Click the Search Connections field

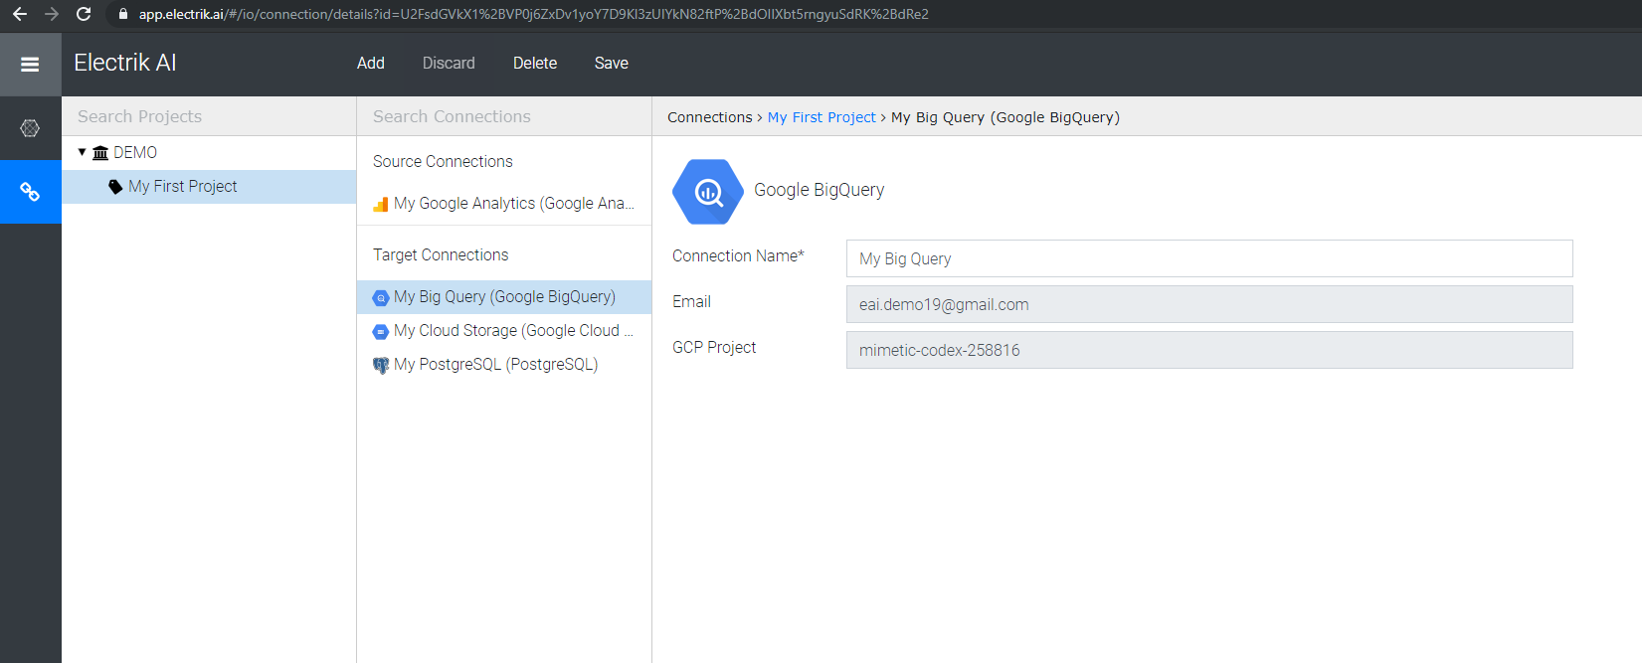click(x=504, y=116)
